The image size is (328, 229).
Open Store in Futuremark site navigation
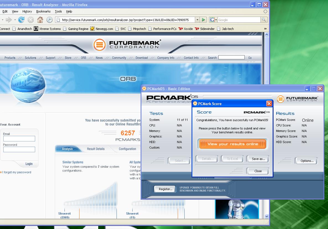coord(68,58)
